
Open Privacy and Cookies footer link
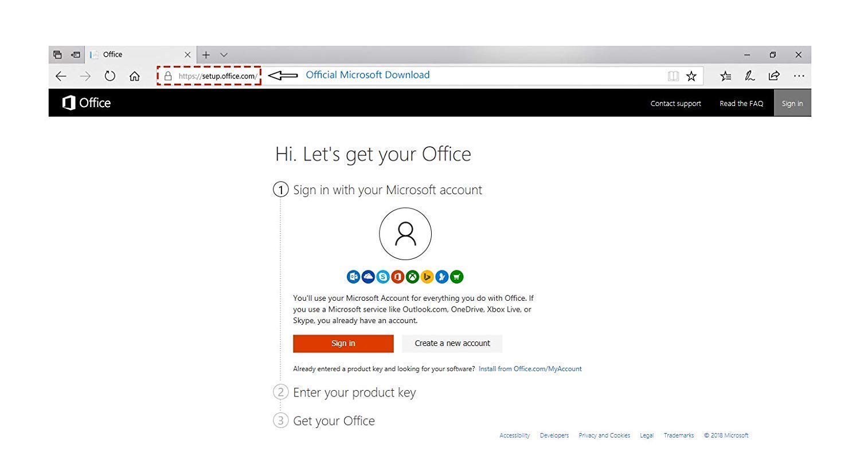coord(604,435)
